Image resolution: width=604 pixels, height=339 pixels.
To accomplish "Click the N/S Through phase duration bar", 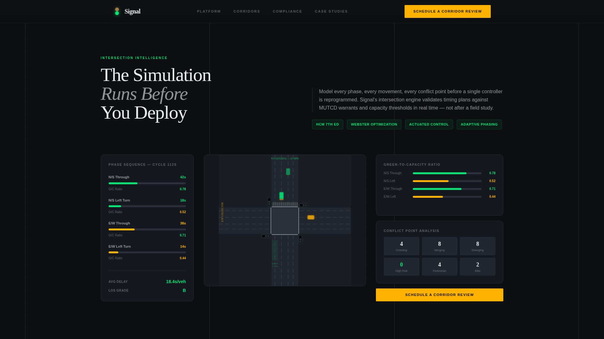I will pyautogui.click(x=147, y=183).
